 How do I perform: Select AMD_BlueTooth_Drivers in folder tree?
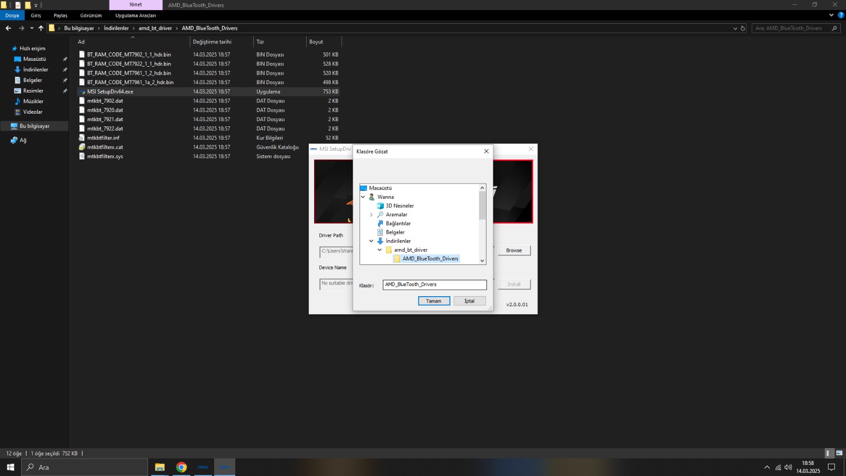pos(430,259)
